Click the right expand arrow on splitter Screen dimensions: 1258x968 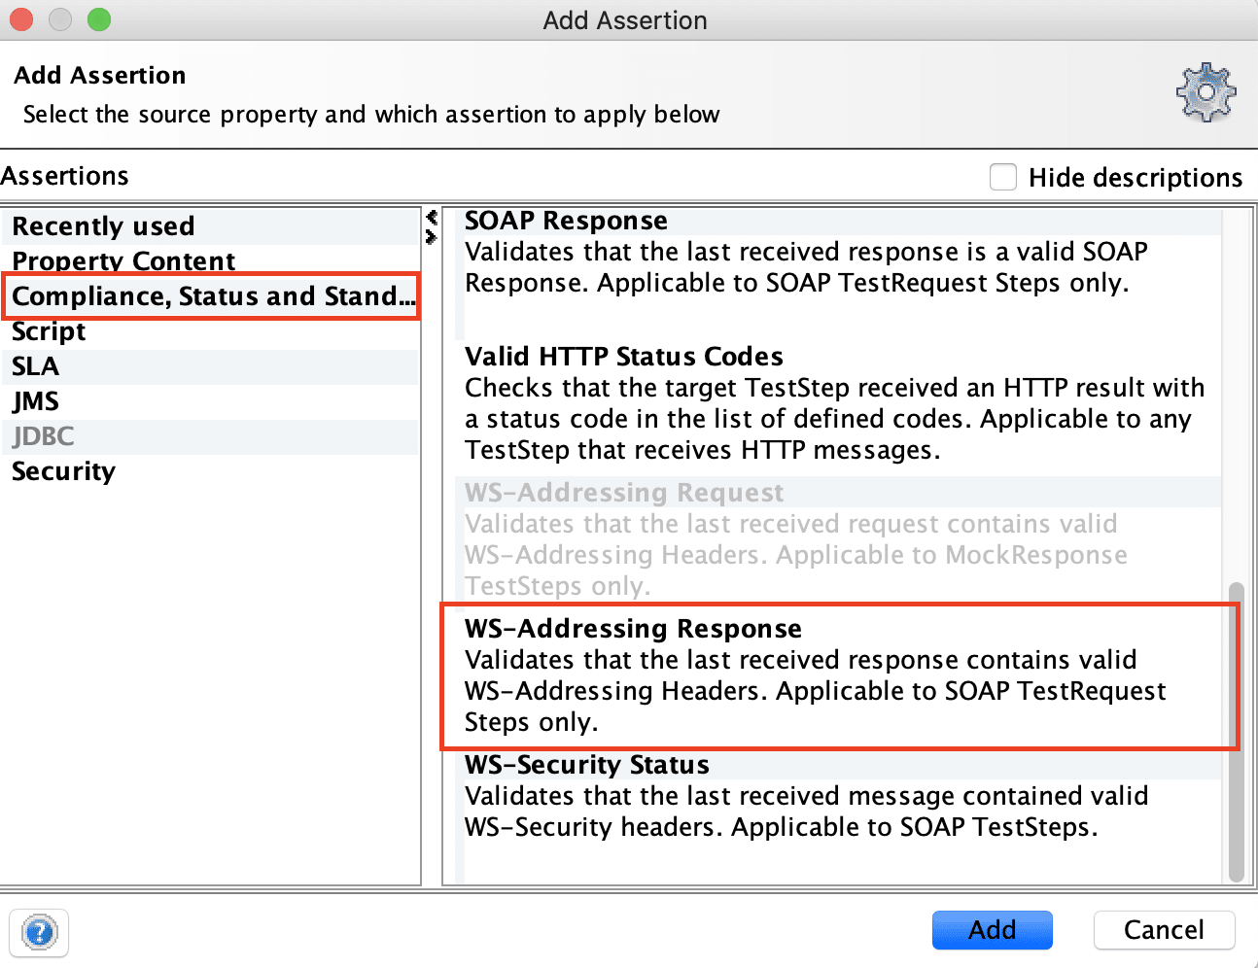[432, 236]
